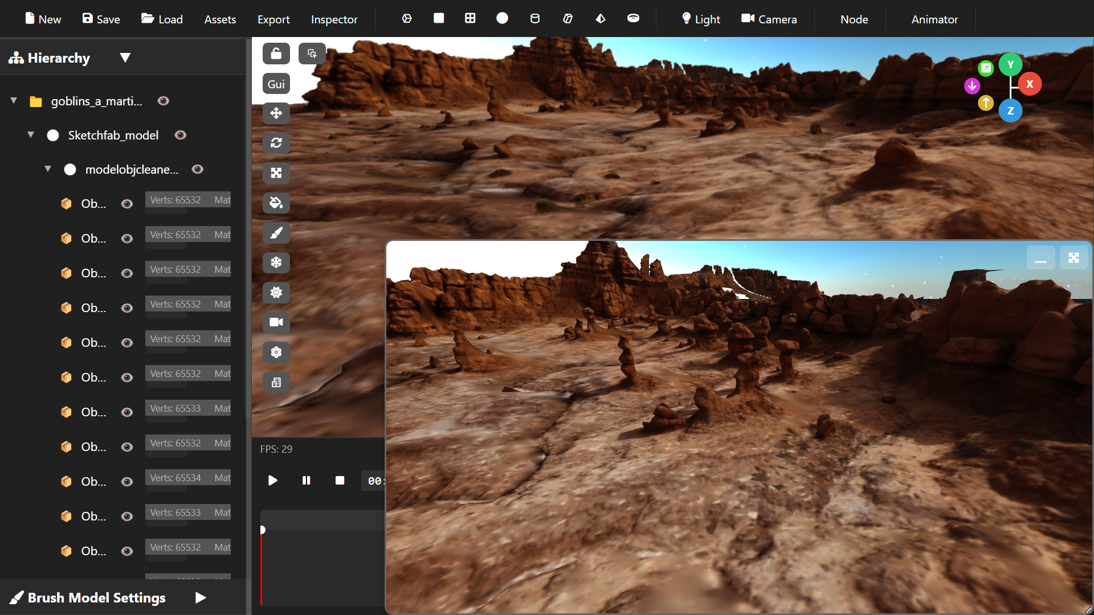The width and height of the screenshot is (1094, 615).
Task: Hide the goblins_a_marti... root folder
Action: [x=164, y=101]
